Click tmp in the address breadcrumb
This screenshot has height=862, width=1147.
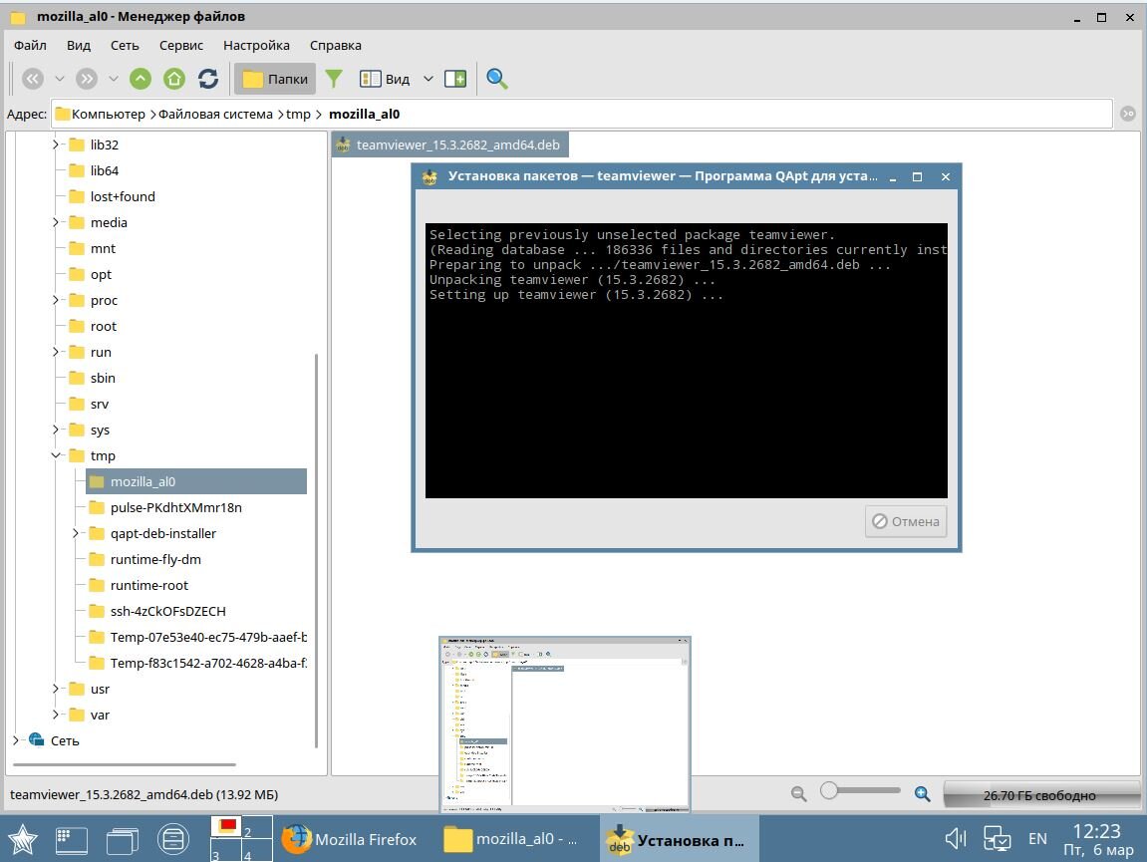[298, 115]
